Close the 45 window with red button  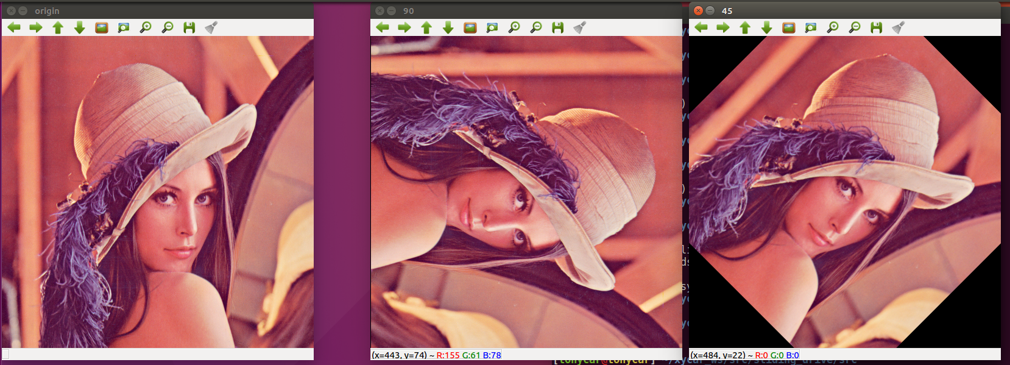[x=699, y=11]
